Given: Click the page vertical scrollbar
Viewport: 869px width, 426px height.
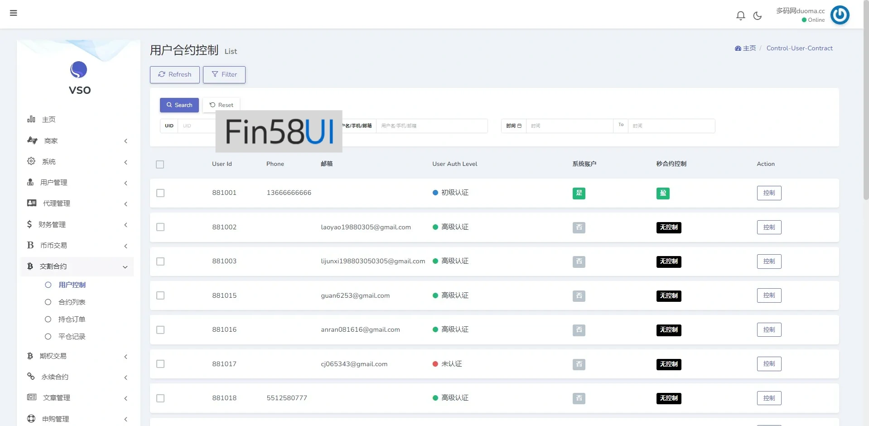Looking at the screenshot, I should click(x=866, y=113).
